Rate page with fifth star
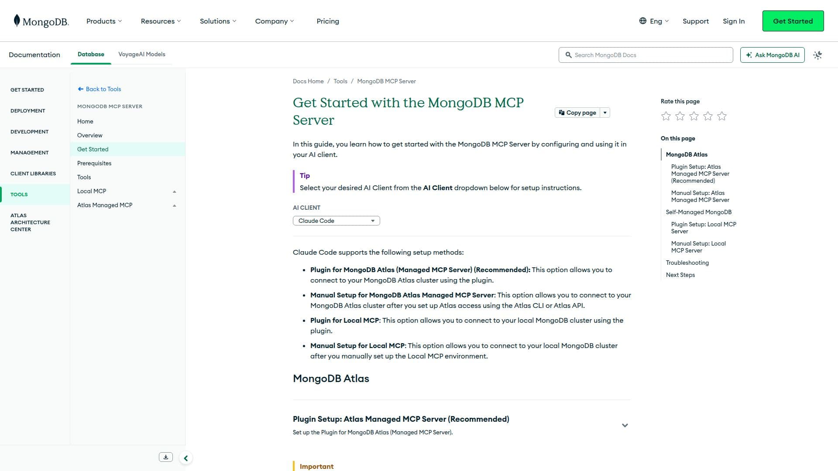The width and height of the screenshot is (838, 471). [722, 116]
